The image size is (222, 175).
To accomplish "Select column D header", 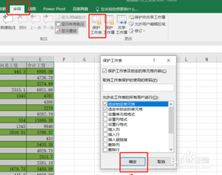I will pos(13,59).
